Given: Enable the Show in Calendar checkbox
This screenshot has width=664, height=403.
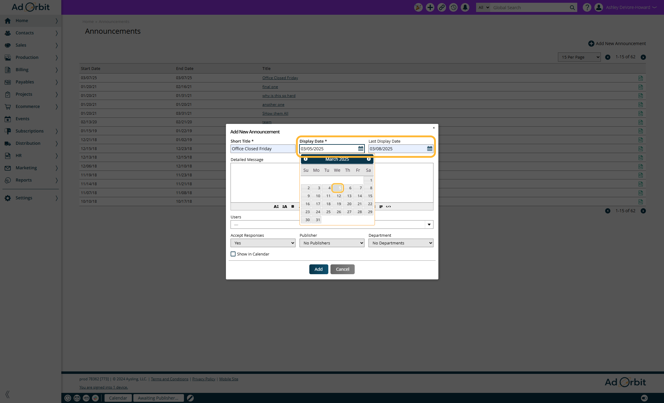Looking at the screenshot, I should point(233,254).
